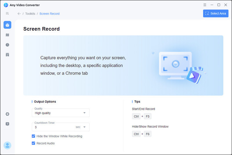Go back using the left arrow
Image resolution: width=232 pixels, height=155 pixels.
(19, 14)
